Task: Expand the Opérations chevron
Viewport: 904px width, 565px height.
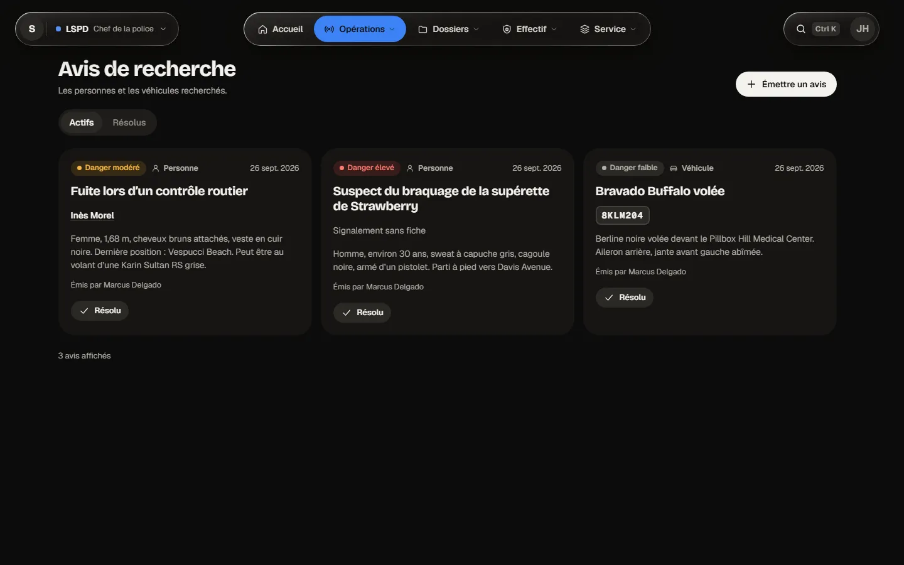Action: [x=392, y=30]
